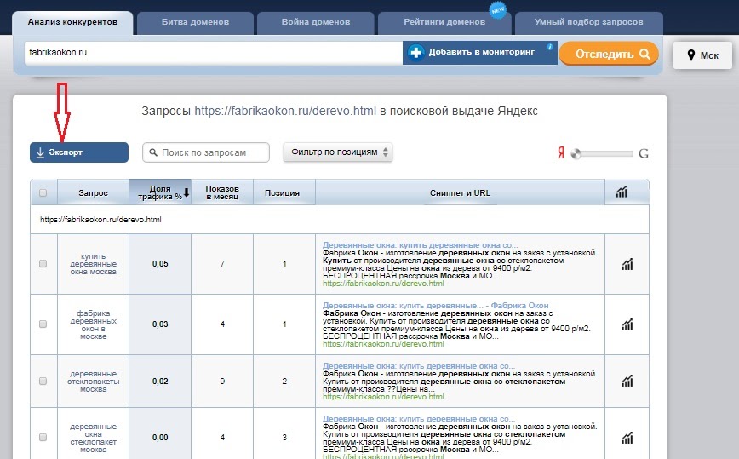Screen dimensions: 739x459
Task: Toggle the select-all checkbox in the table header
Action: click(x=43, y=192)
